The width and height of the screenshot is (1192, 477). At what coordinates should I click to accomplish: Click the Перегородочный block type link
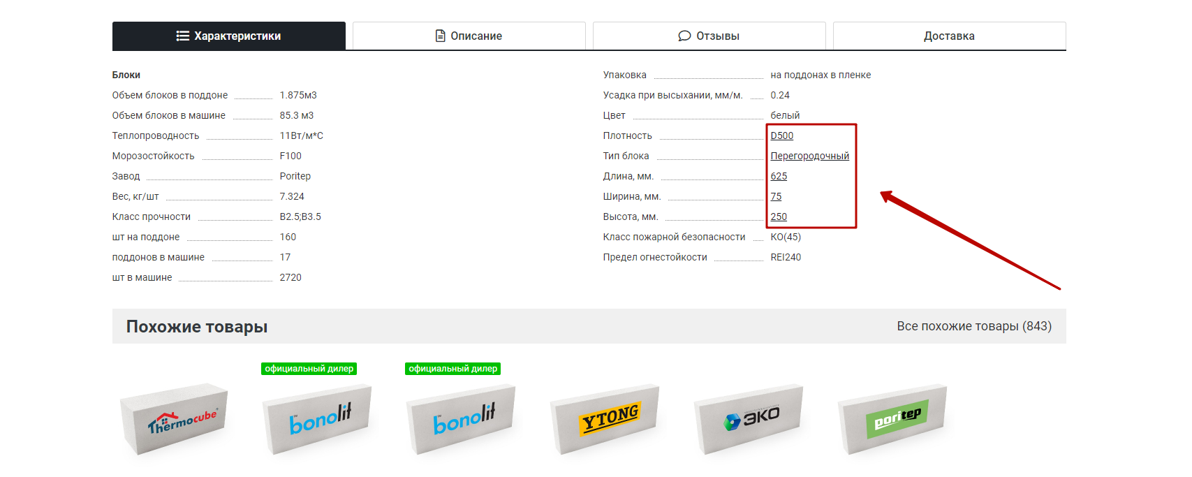[809, 156]
